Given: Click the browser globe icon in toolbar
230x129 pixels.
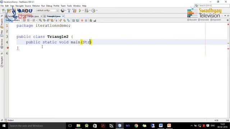Looking at the screenshot, I should (63, 10).
